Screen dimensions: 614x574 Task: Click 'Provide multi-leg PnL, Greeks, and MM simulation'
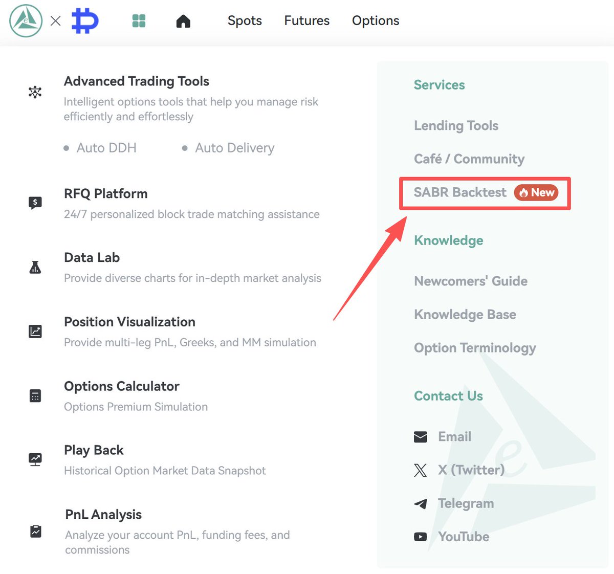(x=190, y=342)
